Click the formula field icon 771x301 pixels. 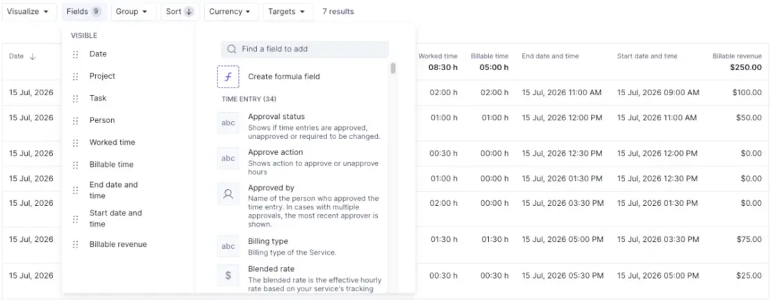point(228,76)
